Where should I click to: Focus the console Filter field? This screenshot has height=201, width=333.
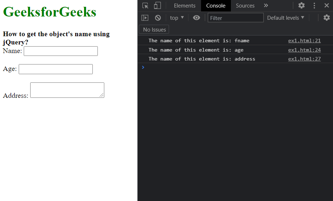pos(236,18)
